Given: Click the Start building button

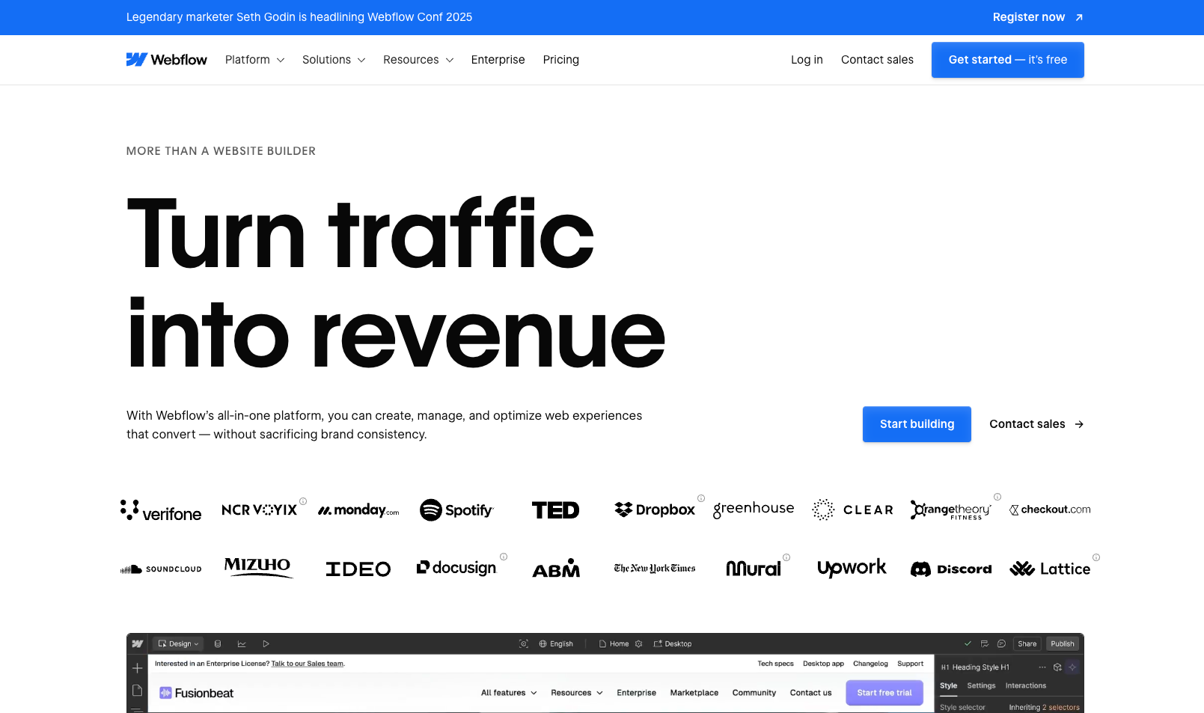Looking at the screenshot, I should point(917,424).
